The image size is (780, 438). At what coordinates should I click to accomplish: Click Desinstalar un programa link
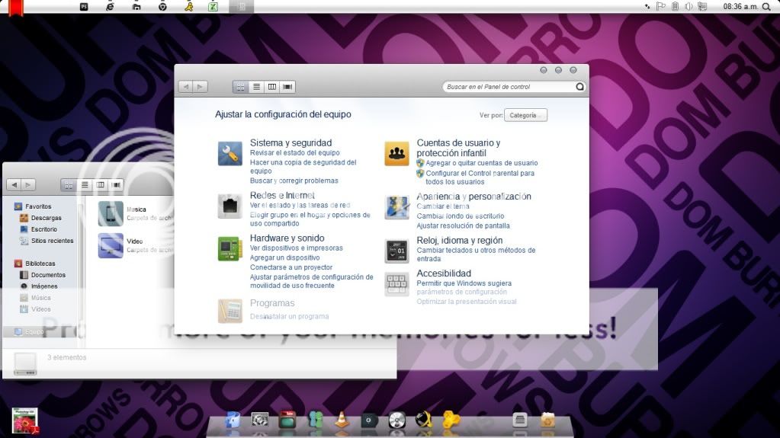point(289,316)
